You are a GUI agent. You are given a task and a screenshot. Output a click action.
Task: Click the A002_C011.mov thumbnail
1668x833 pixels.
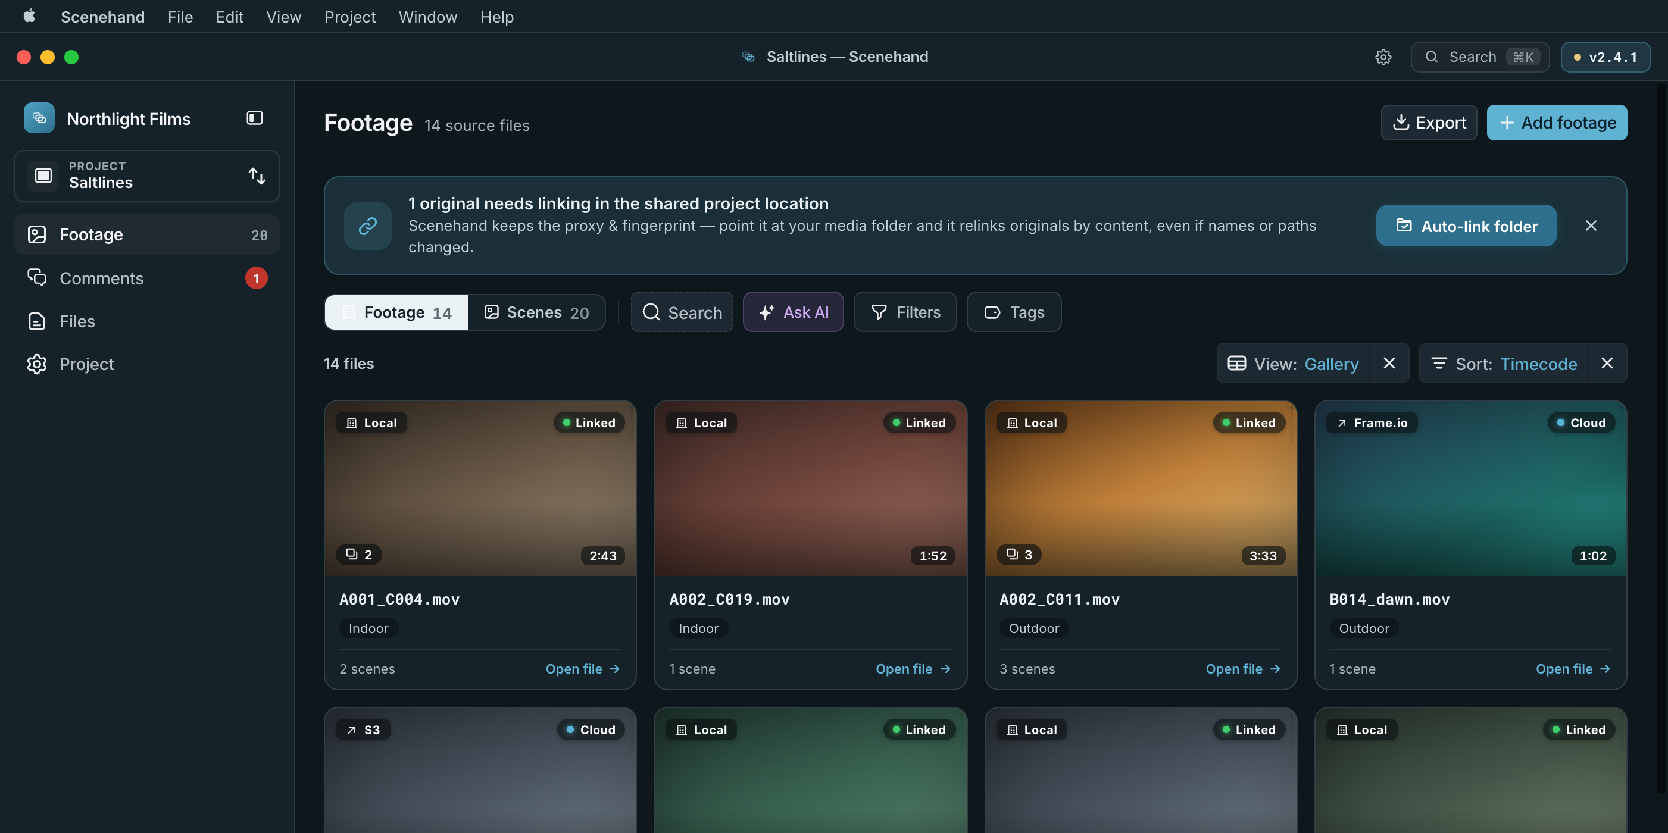click(x=1141, y=488)
